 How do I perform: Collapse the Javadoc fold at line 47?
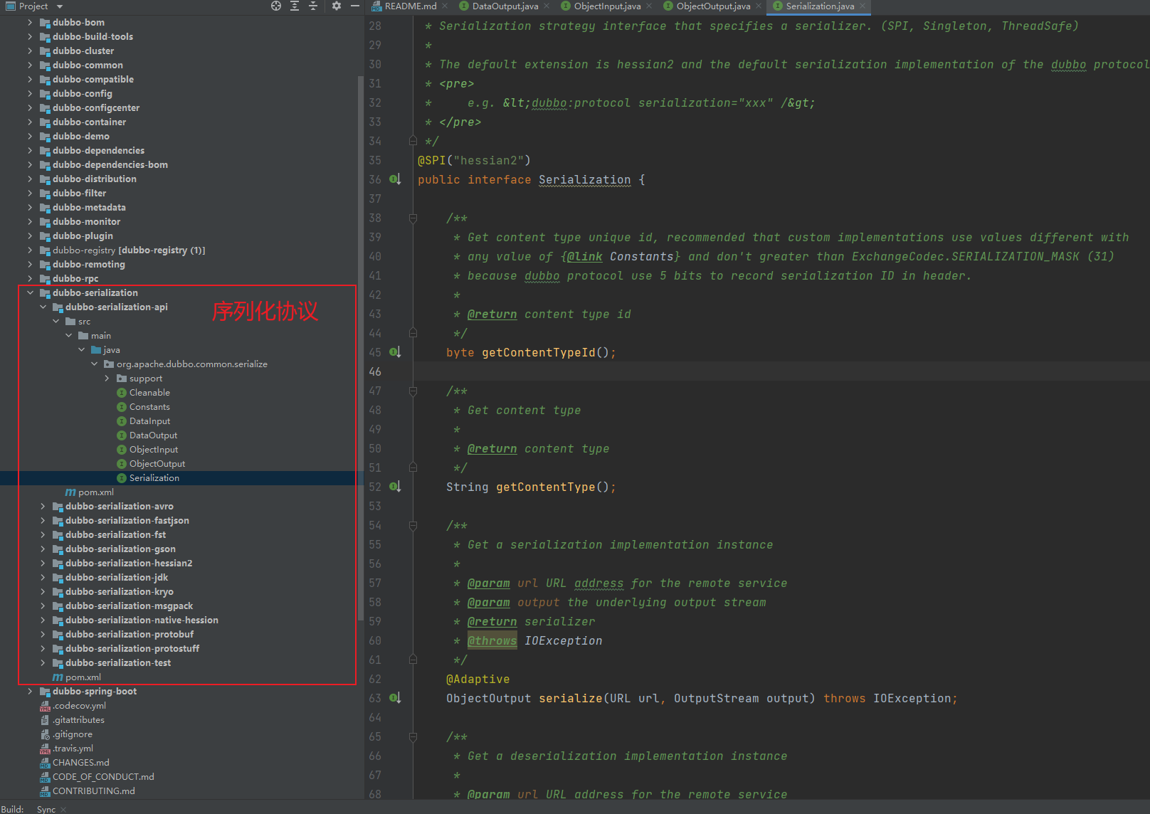413,391
